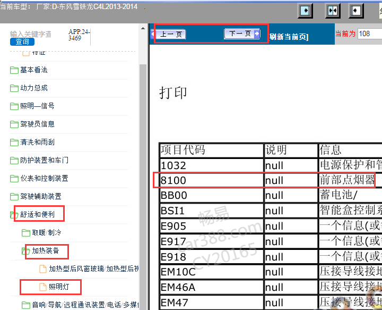
Task: Click the 查询 search button
Action: (x=22, y=41)
